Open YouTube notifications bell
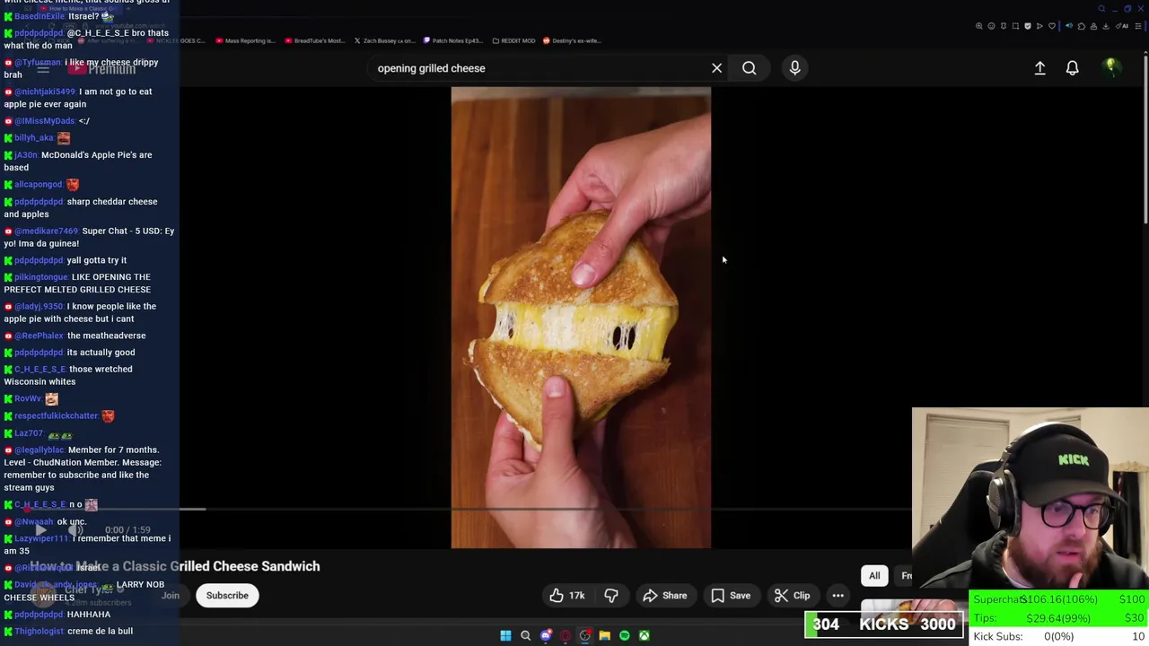The height and width of the screenshot is (646, 1149). click(1072, 68)
